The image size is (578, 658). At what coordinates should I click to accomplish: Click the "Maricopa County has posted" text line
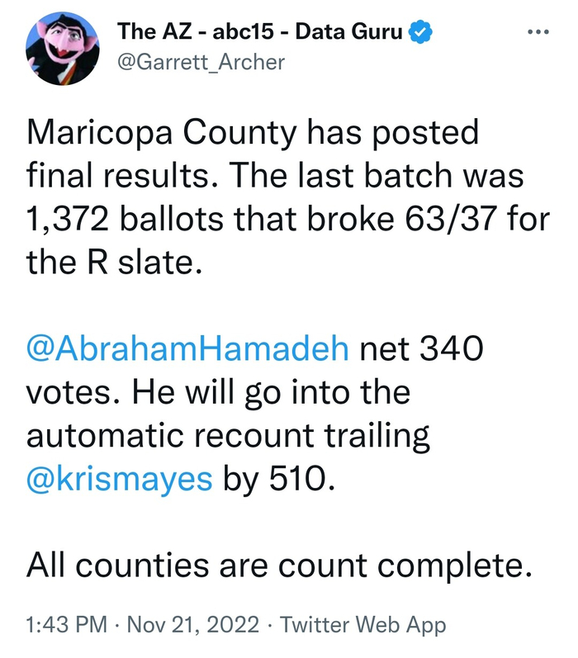(x=253, y=132)
